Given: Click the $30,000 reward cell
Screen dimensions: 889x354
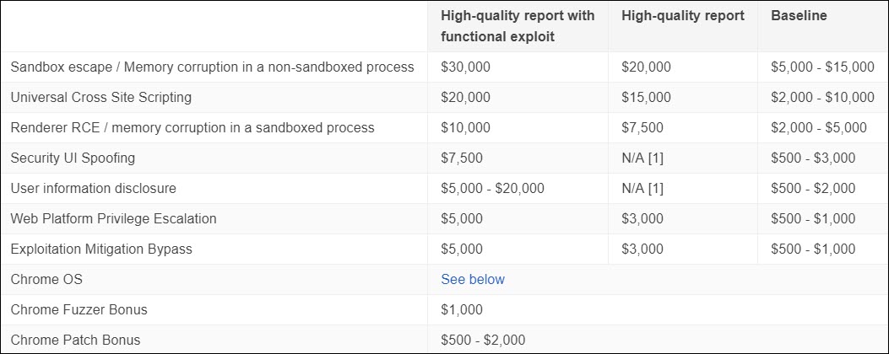Looking at the screenshot, I should pyautogui.click(x=465, y=67).
